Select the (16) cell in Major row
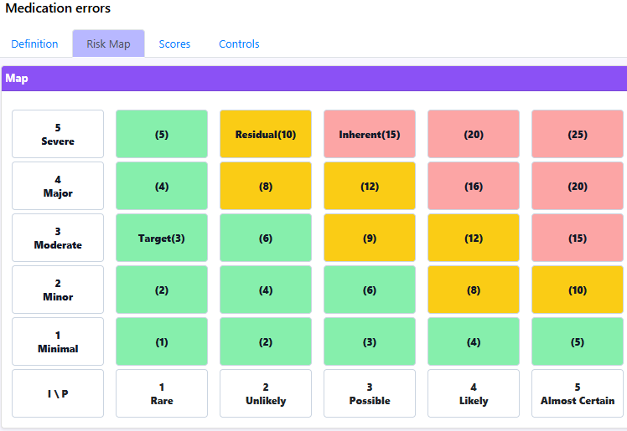This screenshot has height=431, width=627. (474, 186)
